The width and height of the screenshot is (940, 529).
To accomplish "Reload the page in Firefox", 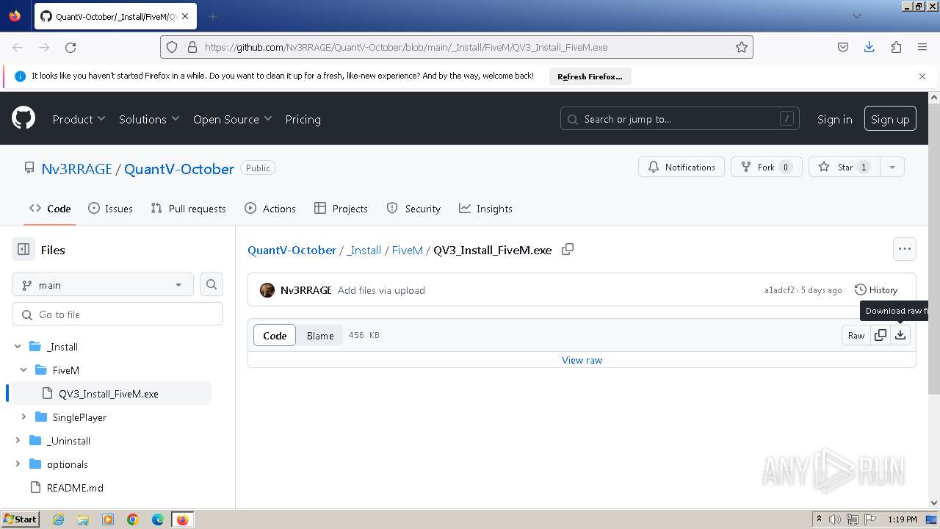I will [70, 47].
